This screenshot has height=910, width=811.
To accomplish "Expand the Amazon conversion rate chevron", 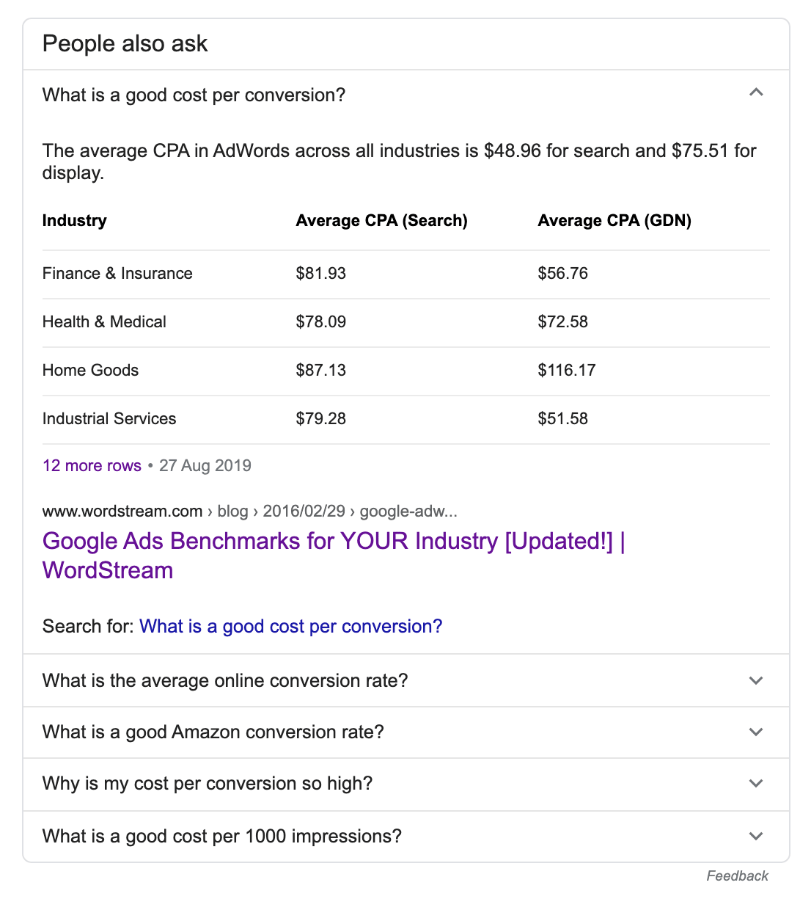I will click(x=756, y=732).
